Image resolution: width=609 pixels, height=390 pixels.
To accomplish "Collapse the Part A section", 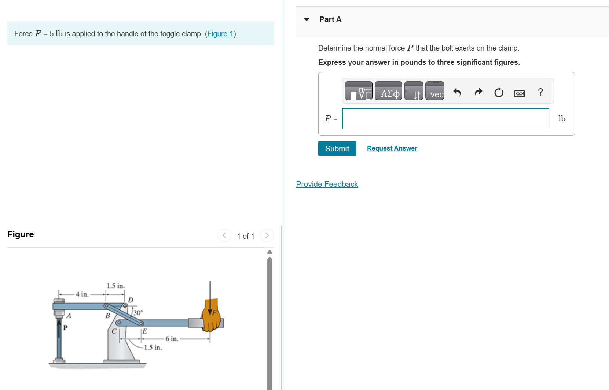I will tap(307, 19).
